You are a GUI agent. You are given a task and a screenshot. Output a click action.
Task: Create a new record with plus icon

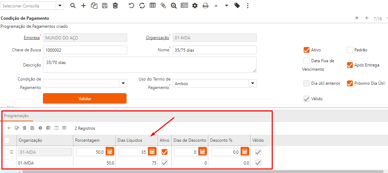tap(84, 6)
